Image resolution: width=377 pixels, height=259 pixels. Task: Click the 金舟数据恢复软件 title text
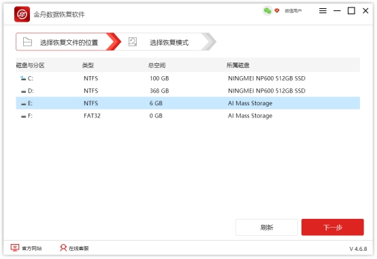[59, 14]
